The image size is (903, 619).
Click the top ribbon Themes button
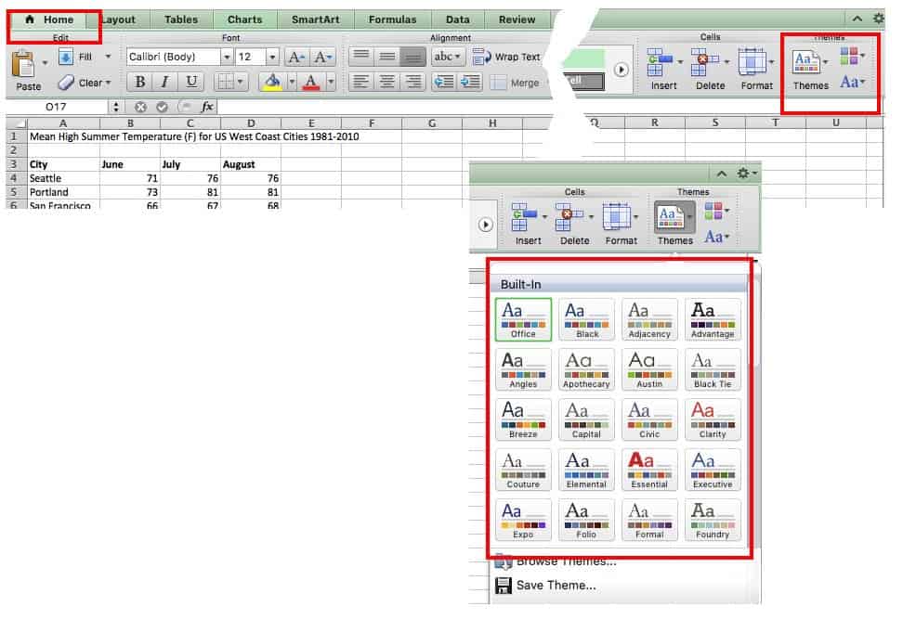(810, 70)
